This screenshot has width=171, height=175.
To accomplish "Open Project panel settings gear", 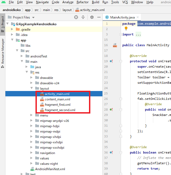I will pos(92,17).
